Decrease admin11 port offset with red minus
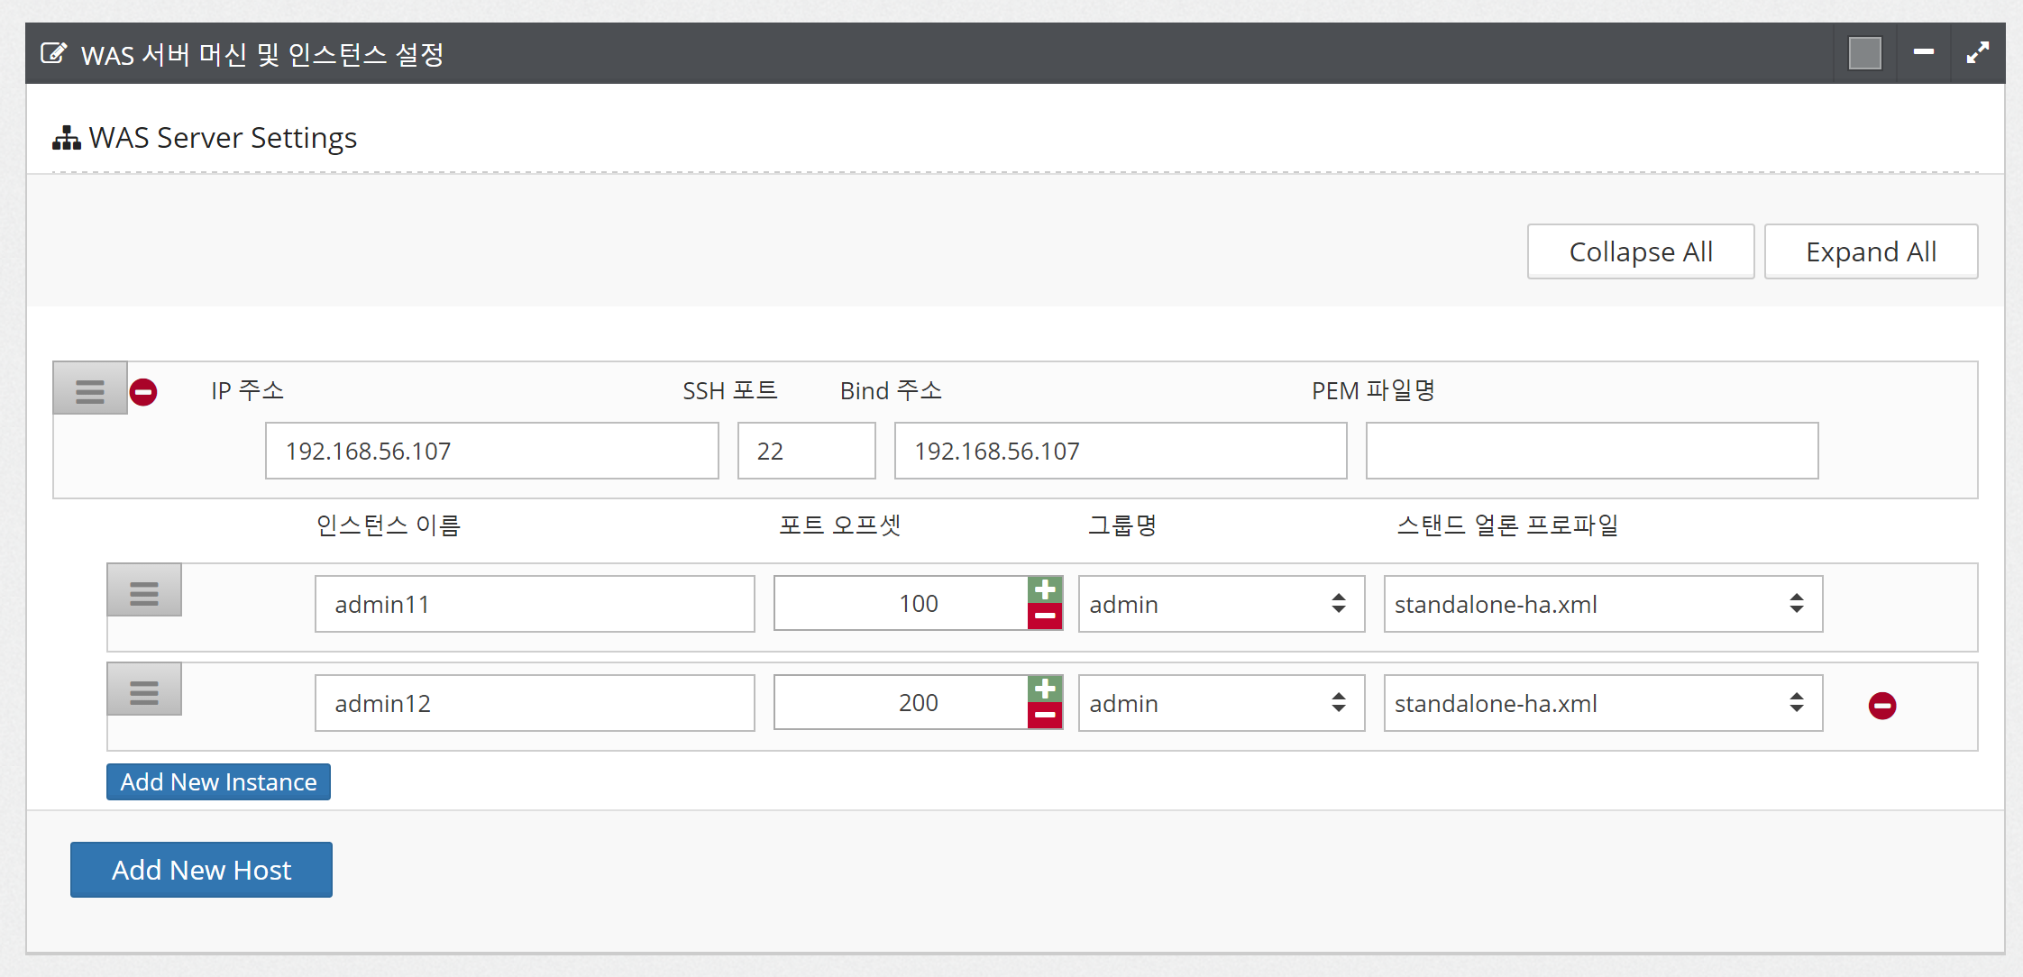This screenshot has width=2023, height=977. pos(1045,616)
